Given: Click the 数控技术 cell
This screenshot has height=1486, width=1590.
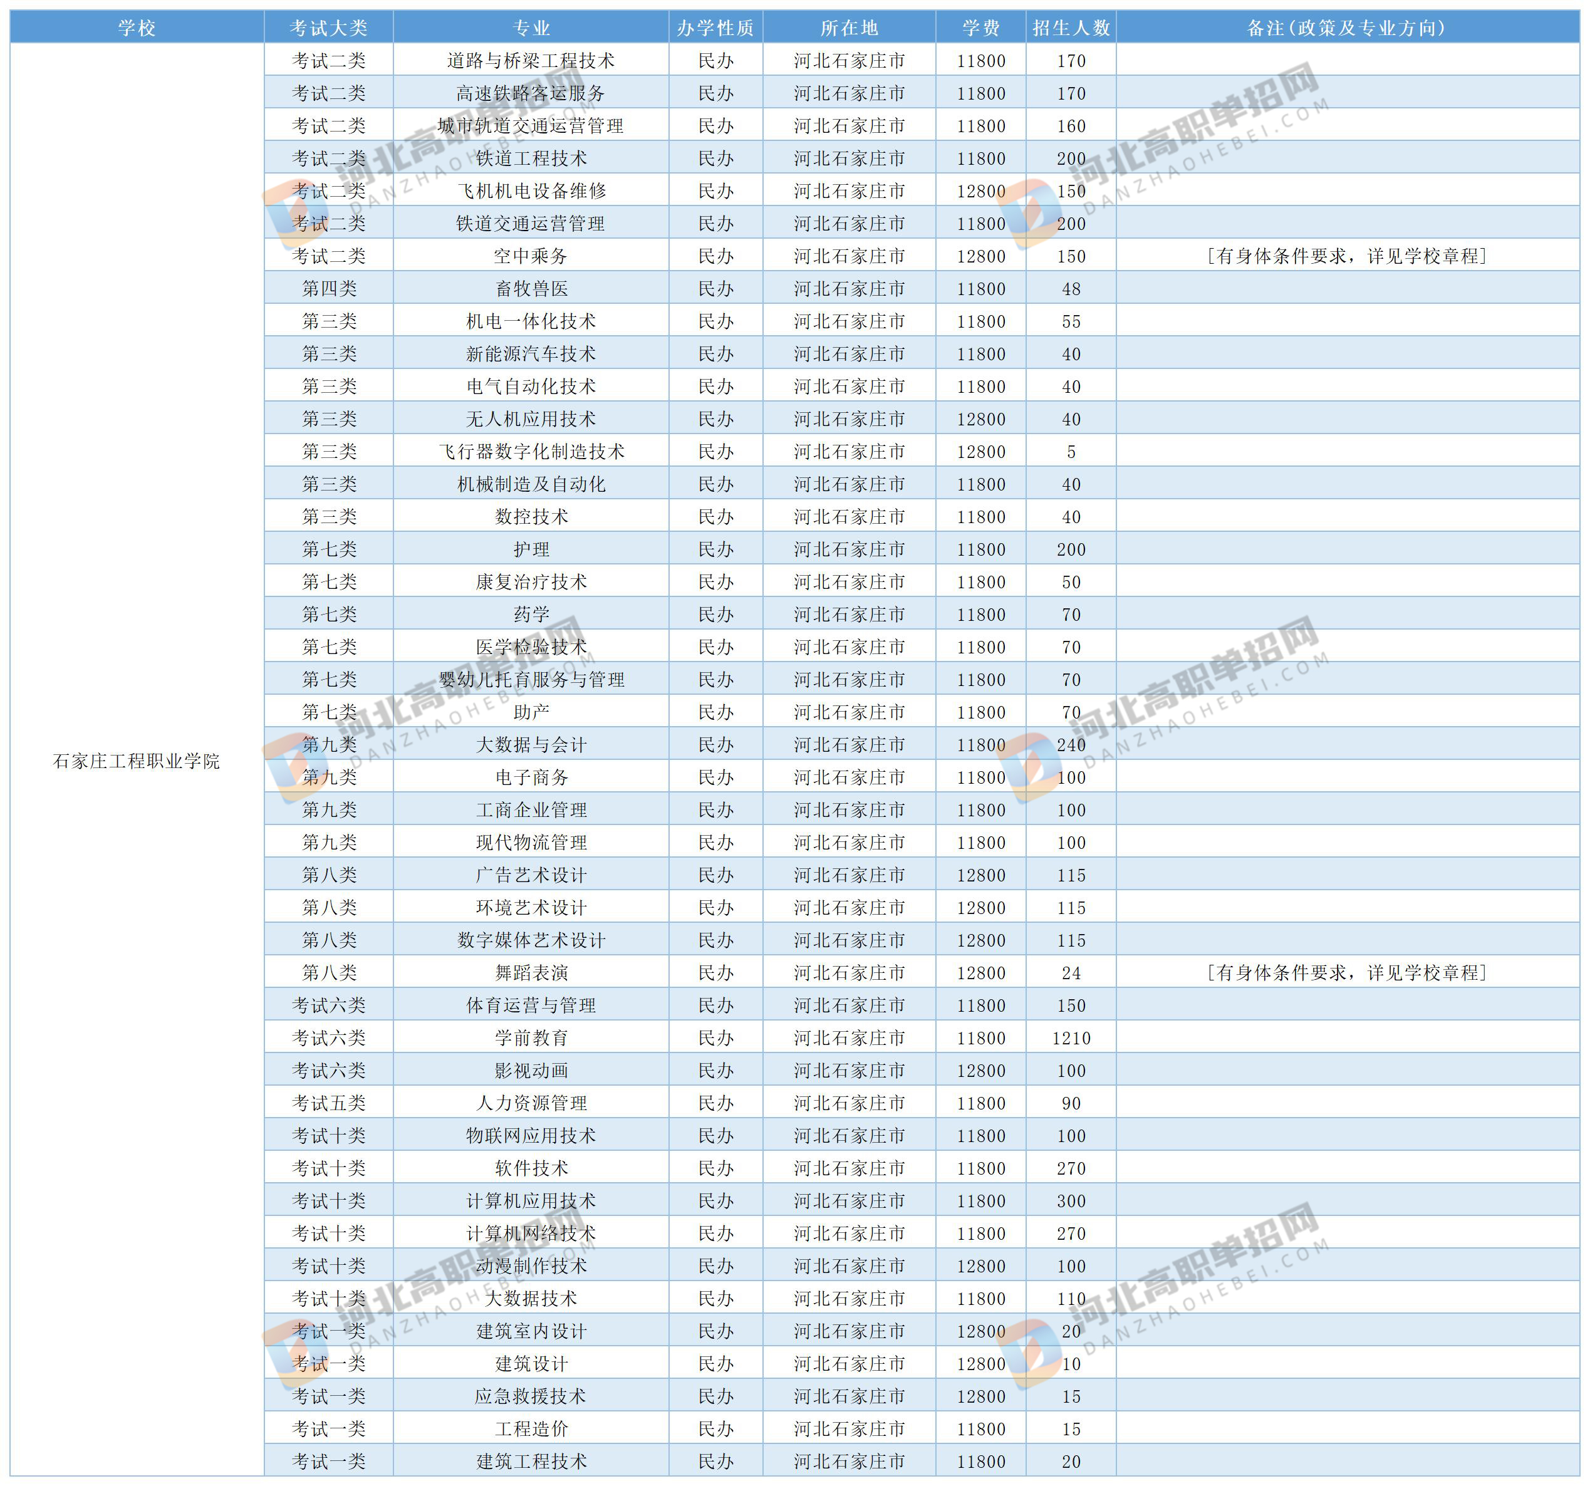Looking at the screenshot, I should (x=531, y=517).
